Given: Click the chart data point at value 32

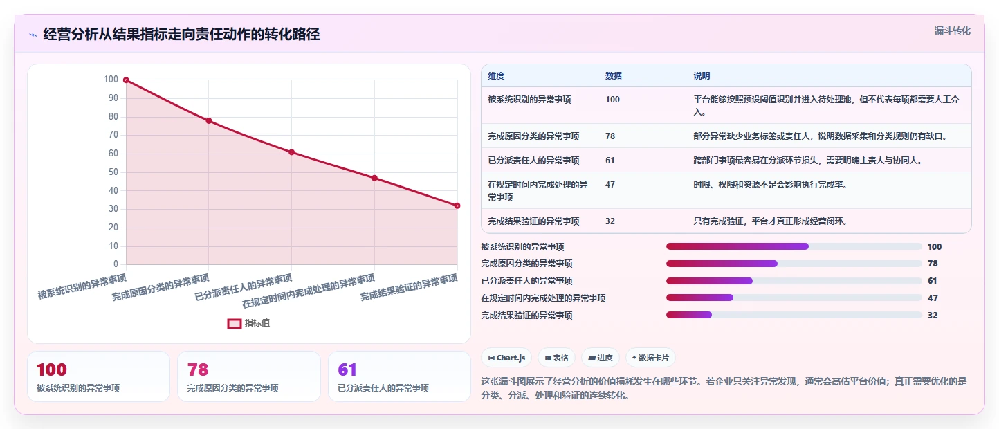Looking at the screenshot, I should pos(457,206).
